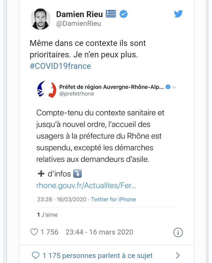The height and width of the screenshot is (263, 212).
Task: Click the Damien Rieu display name
Action: click(x=79, y=14)
